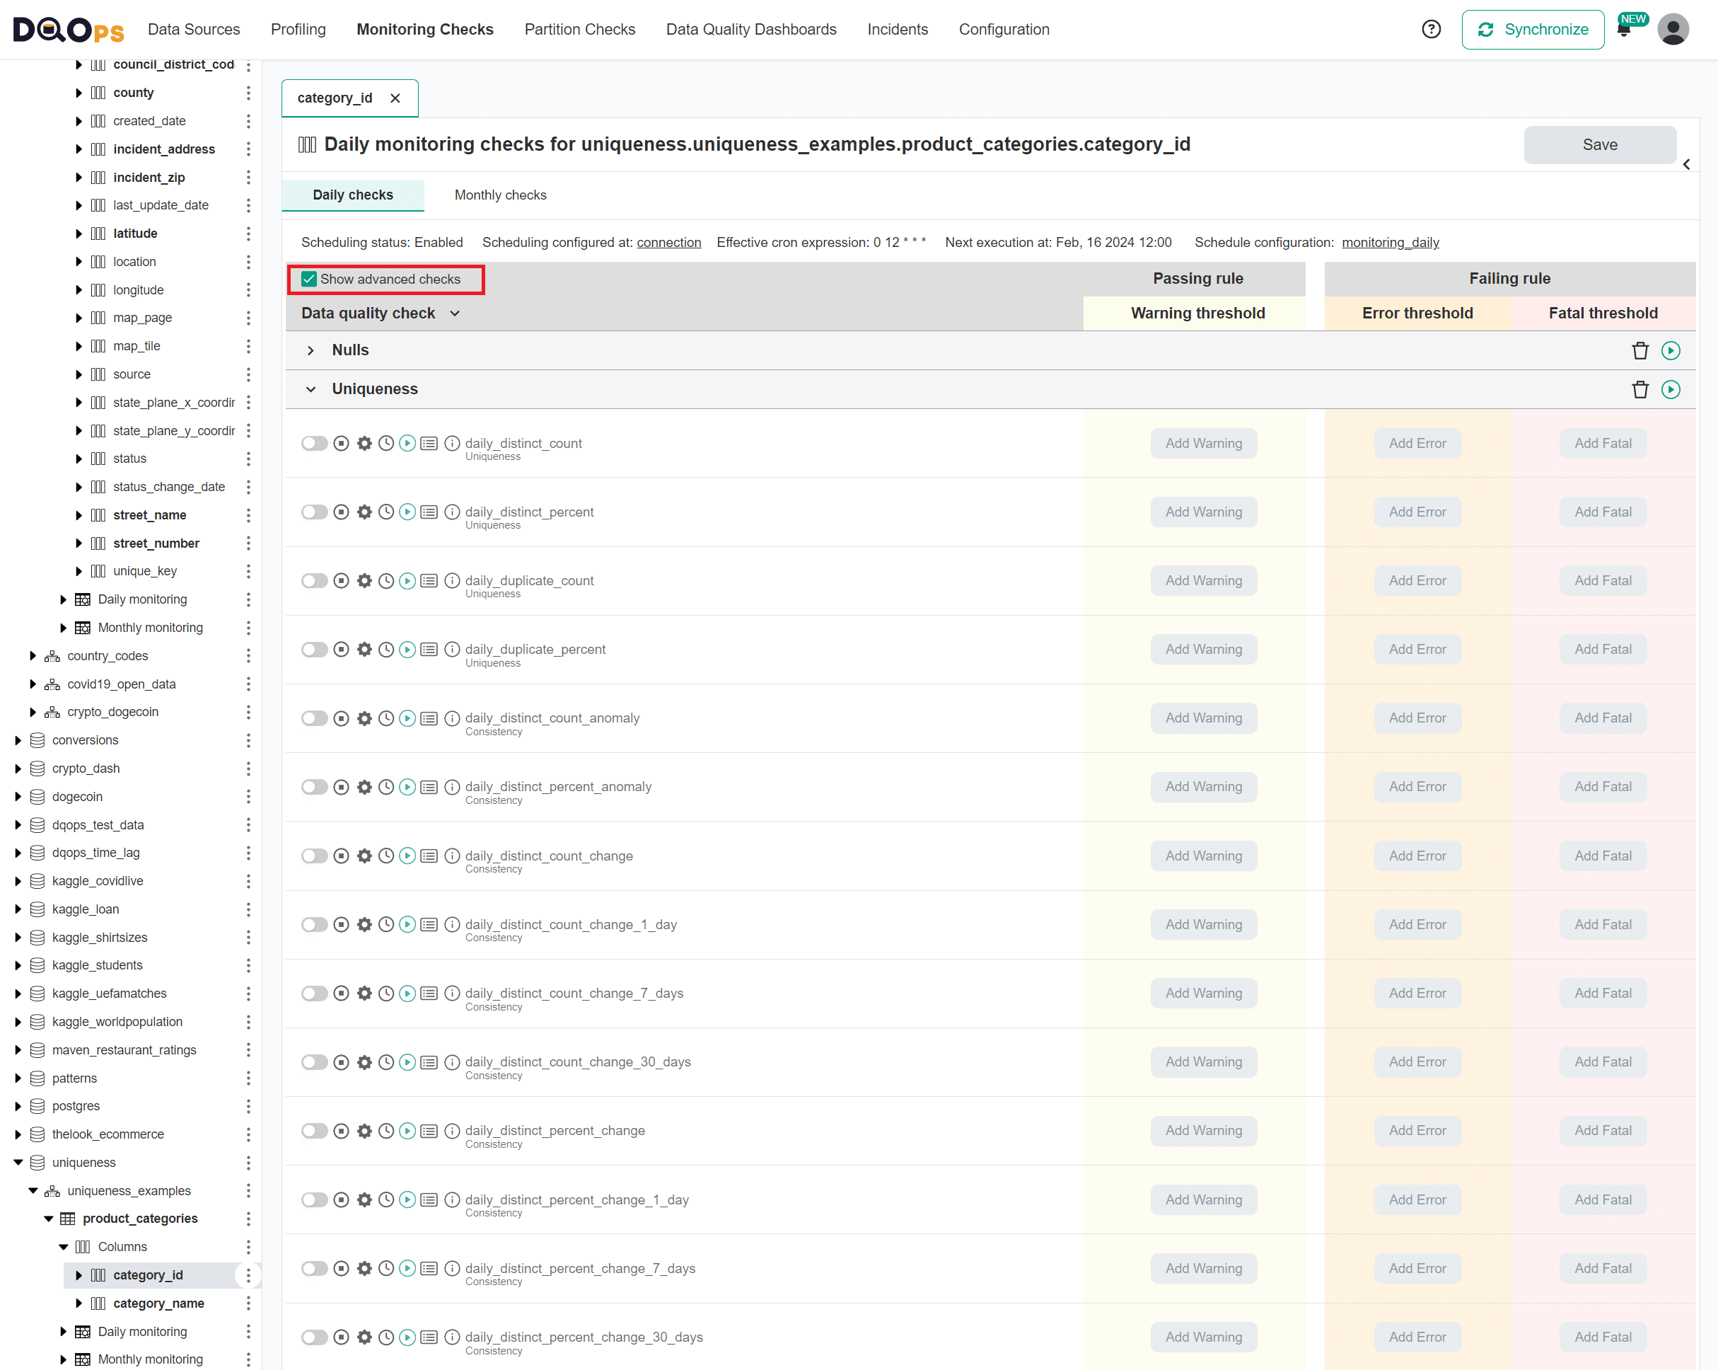Click the Save button
This screenshot has height=1370, width=1718.
[x=1600, y=144]
